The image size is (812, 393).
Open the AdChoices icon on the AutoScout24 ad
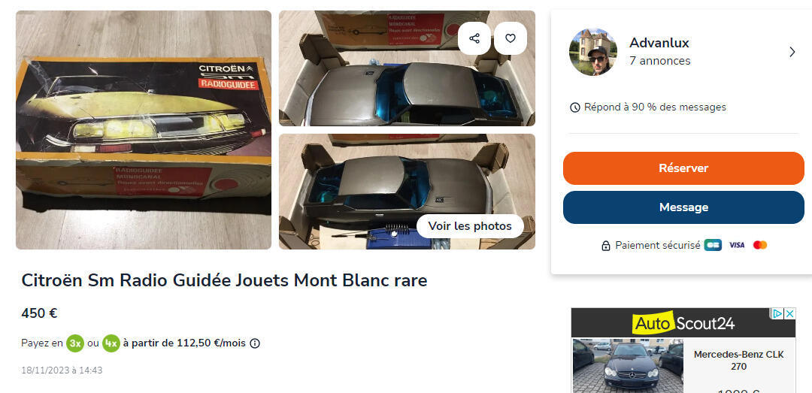coord(778,313)
